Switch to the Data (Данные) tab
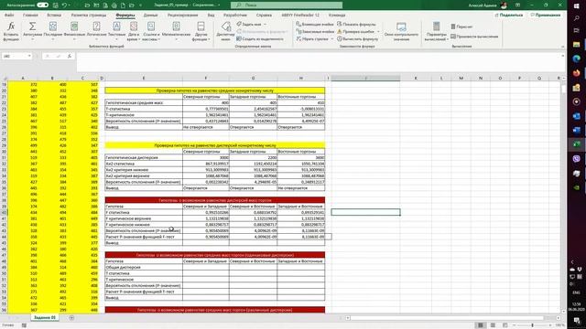Image resolution: width=586 pixels, height=329 pixels. coord(150,15)
